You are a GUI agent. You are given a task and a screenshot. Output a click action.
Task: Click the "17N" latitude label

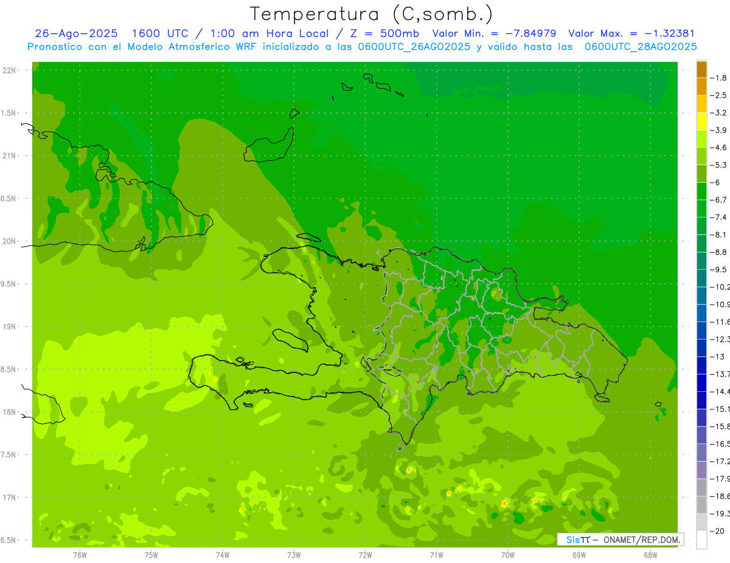9,497
